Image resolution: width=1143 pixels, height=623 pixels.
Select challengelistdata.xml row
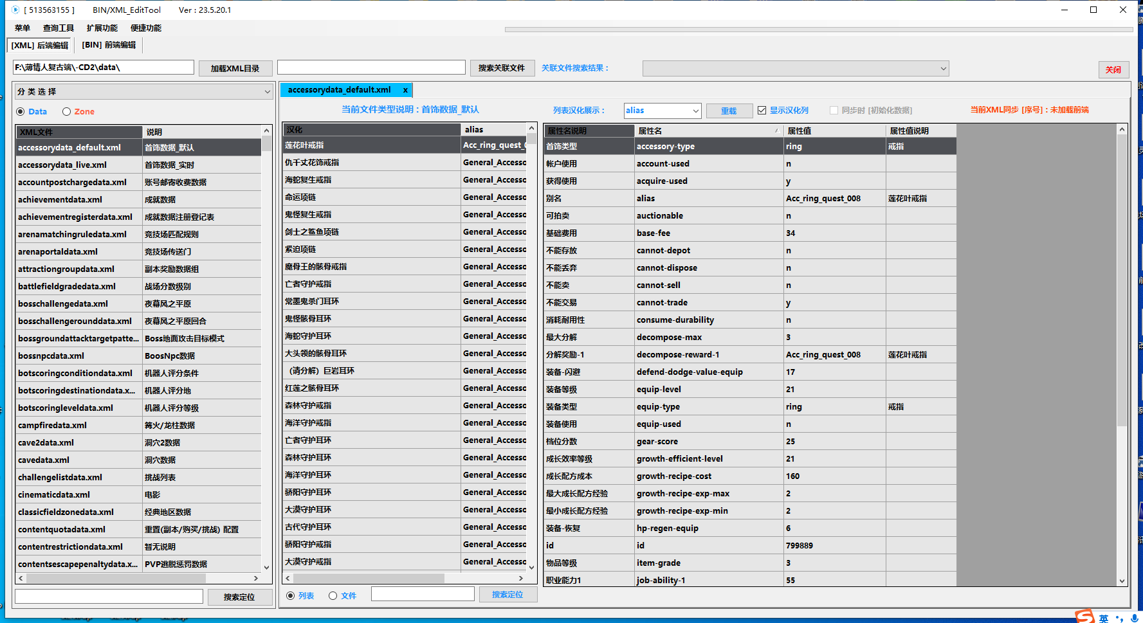[138, 478]
